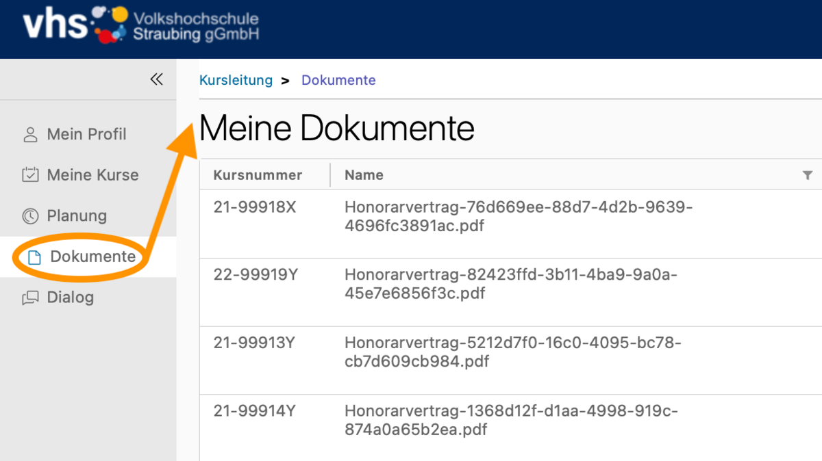Image resolution: width=822 pixels, height=461 pixels.
Task: Click the Planung clock icon
Action: pos(30,216)
